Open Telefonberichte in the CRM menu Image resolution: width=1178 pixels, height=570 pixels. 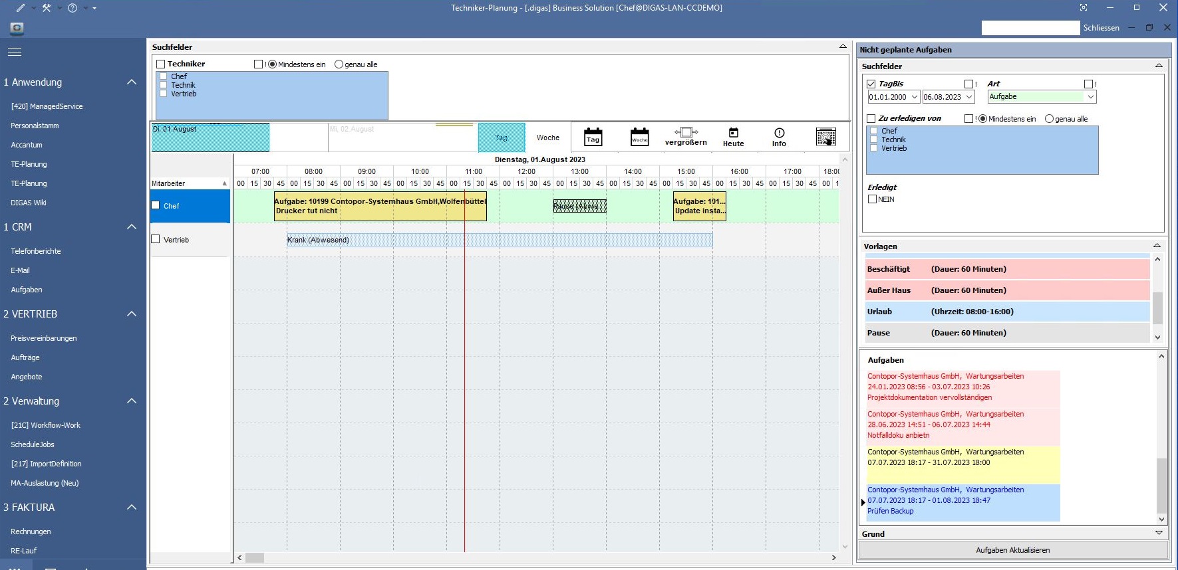pos(36,251)
